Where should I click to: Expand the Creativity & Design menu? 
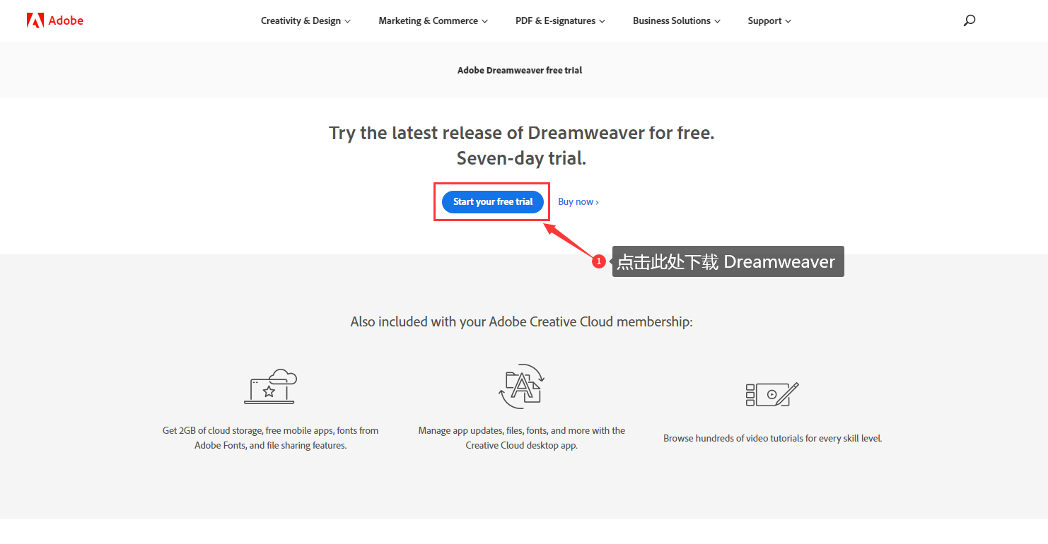click(x=305, y=20)
